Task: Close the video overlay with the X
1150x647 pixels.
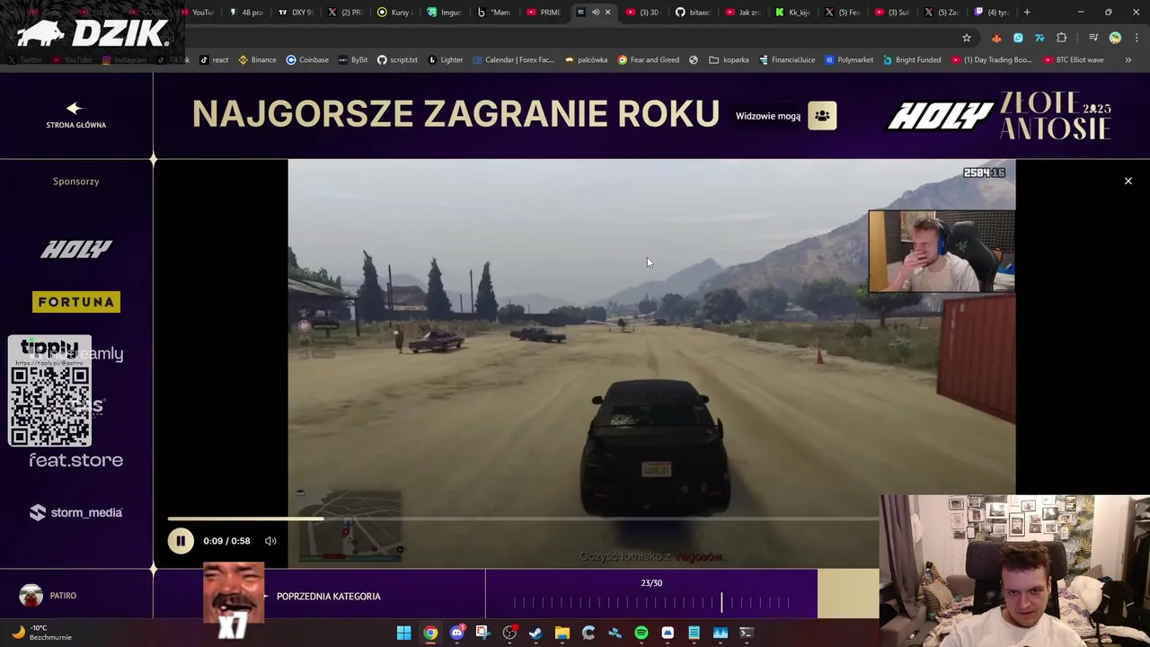Action: pos(1128,182)
